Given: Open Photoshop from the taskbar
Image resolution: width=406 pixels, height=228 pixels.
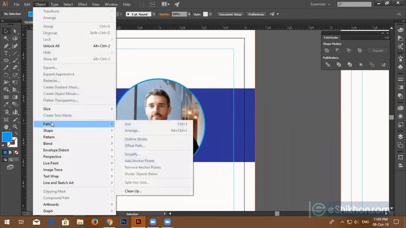Looking at the screenshot, I should click(124, 222).
